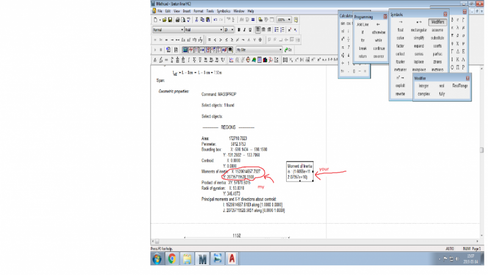Screen dimensions: 488x275
Task: Click 'simplify' in the Symbolic panel
Action: tap(419, 38)
